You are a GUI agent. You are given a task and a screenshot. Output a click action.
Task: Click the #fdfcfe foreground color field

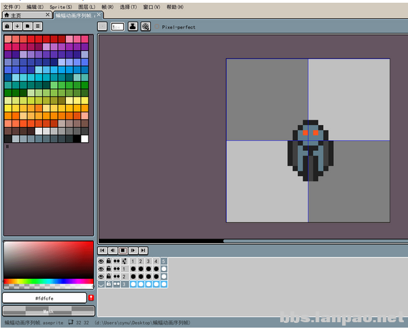pyautogui.click(x=44, y=298)
